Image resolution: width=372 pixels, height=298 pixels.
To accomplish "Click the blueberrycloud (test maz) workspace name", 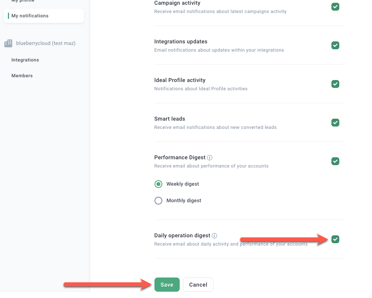I will (x=46, y=43).
